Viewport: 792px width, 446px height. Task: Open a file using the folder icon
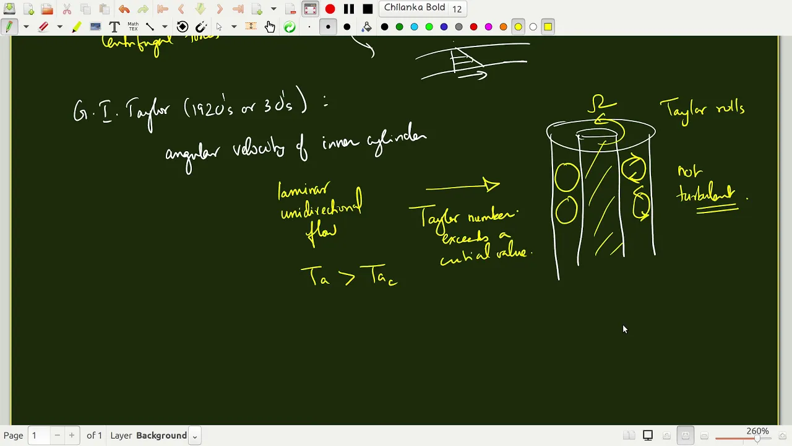click(47, 9)
